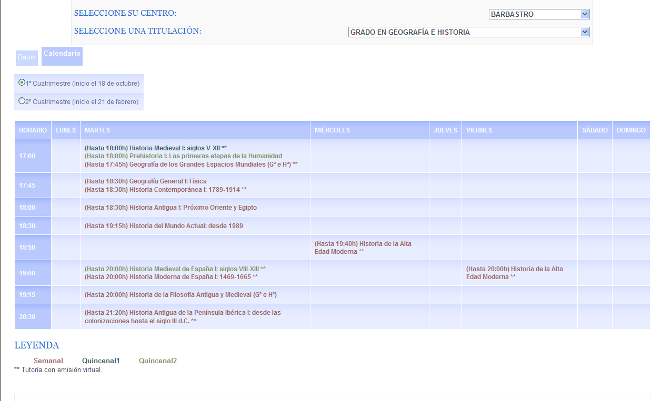Click Historia Medieval de España I entry
The image size is (662, 401).
175,269
